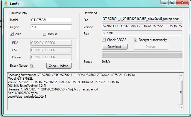Disable Decrypt automatically option
The image size is (191, 117).
point(136,40)
